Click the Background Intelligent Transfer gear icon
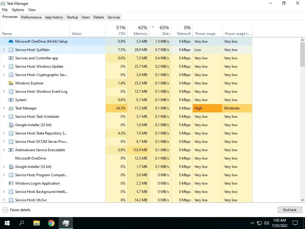305x229 pixels. [x=11, y=192]
